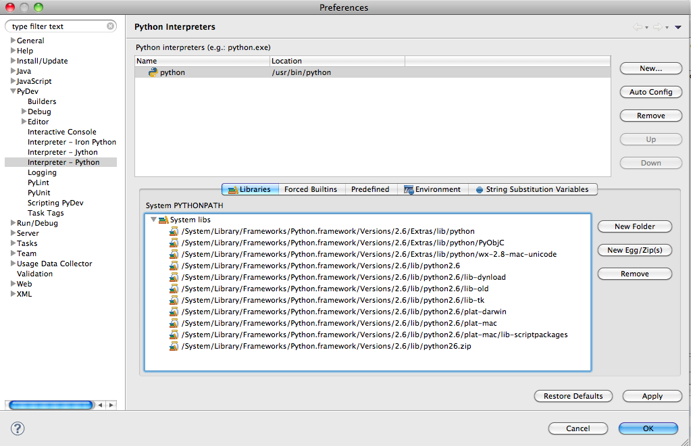Switch to the Forced Builtins tab
Screen dimensions: 691x446
click(x=311, y=189)
